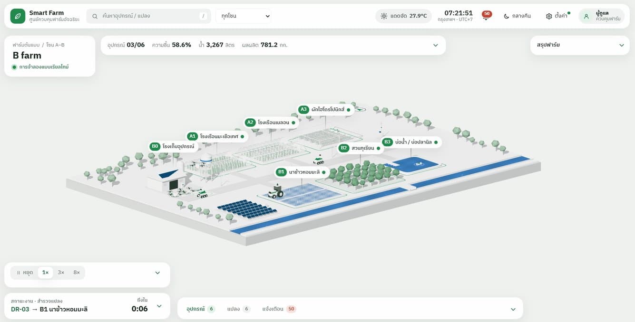This screenshot has width=635, height=322.
Task: Expand the simulation speed panel
Action: pos(157,273)
